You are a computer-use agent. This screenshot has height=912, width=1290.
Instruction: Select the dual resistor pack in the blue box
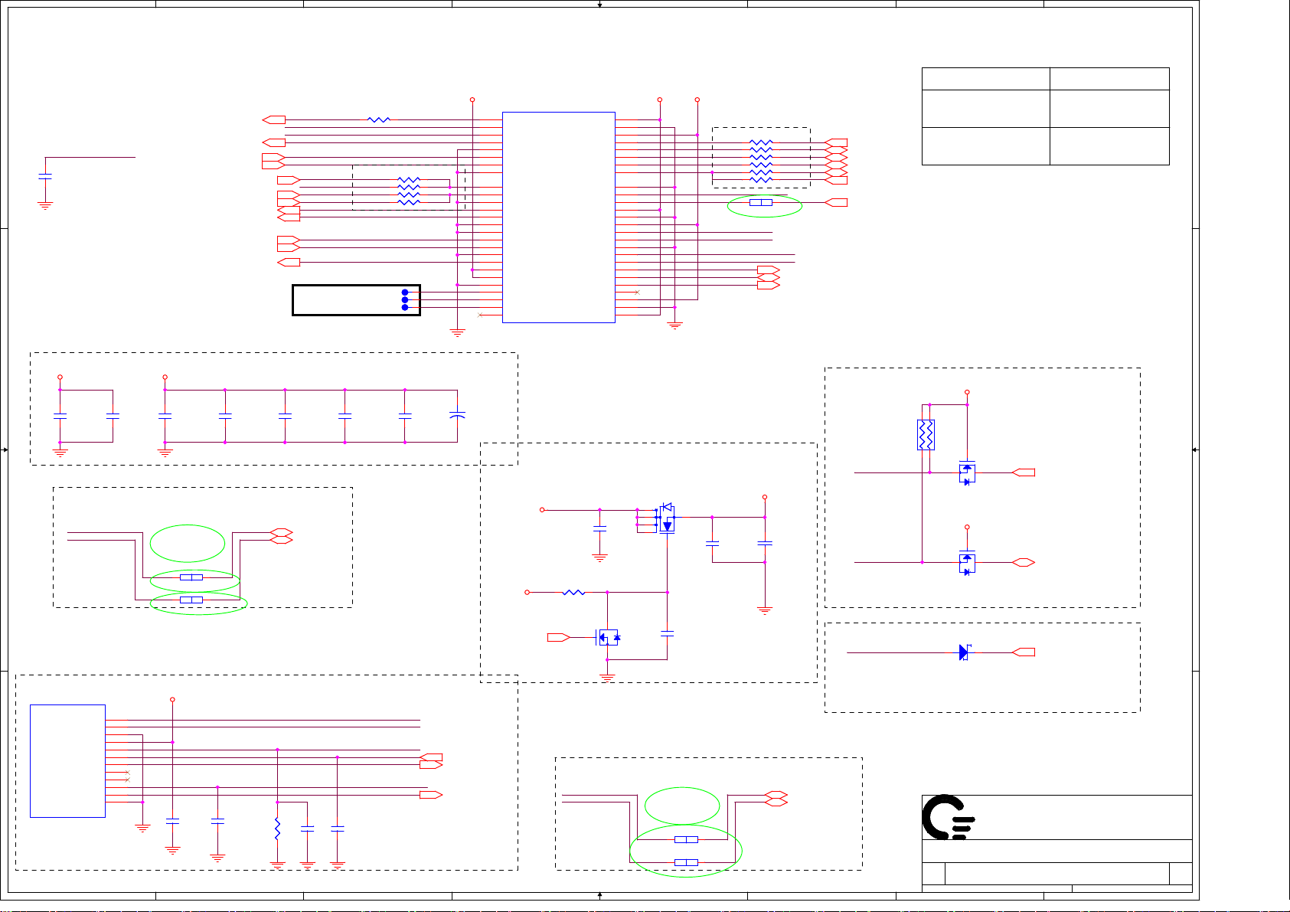926,435
